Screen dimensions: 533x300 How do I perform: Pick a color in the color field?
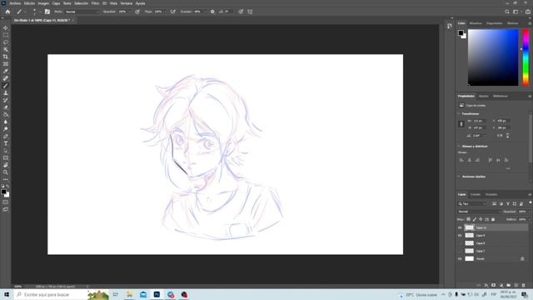click(x=493, y=57)
